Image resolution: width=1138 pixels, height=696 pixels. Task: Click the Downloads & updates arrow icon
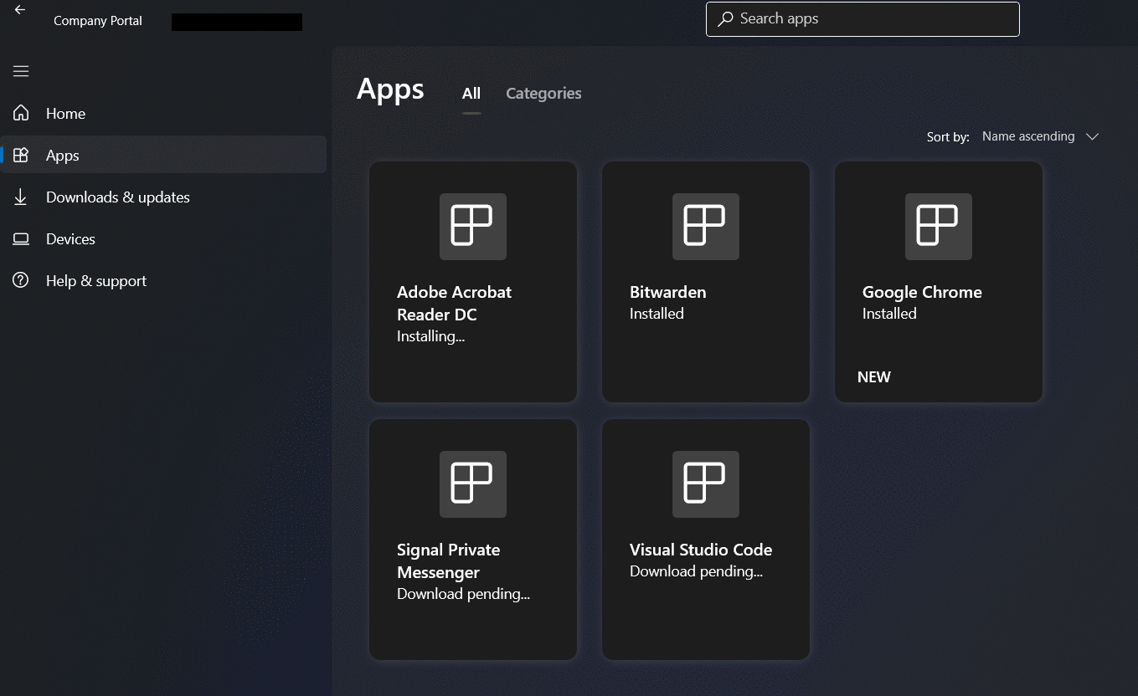21,197
